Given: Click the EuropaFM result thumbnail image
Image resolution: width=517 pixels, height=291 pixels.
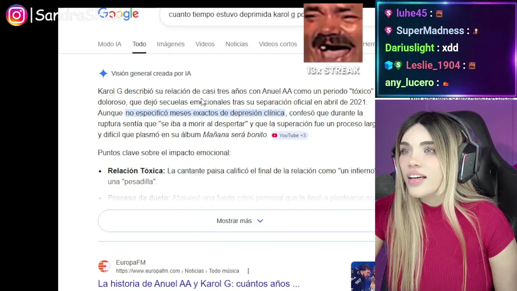Looking at the screenshot, I should pyautogui.click(x=363, y=276).
